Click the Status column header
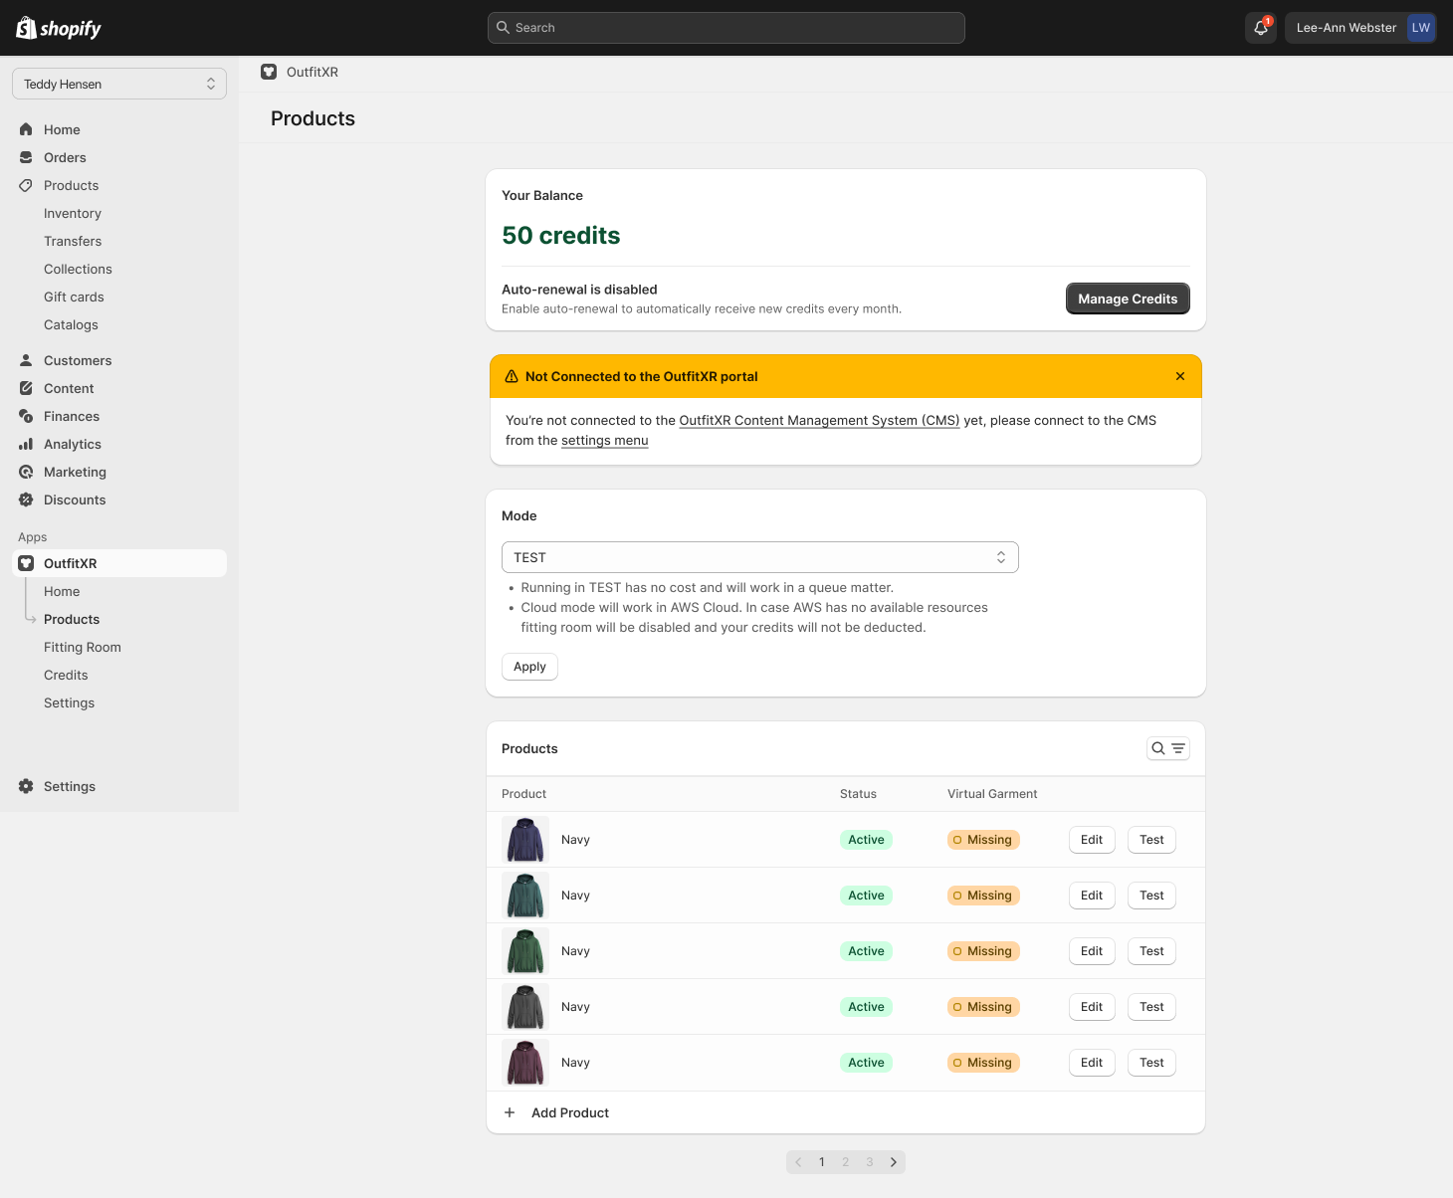1453x1198 pixels. 858,794
